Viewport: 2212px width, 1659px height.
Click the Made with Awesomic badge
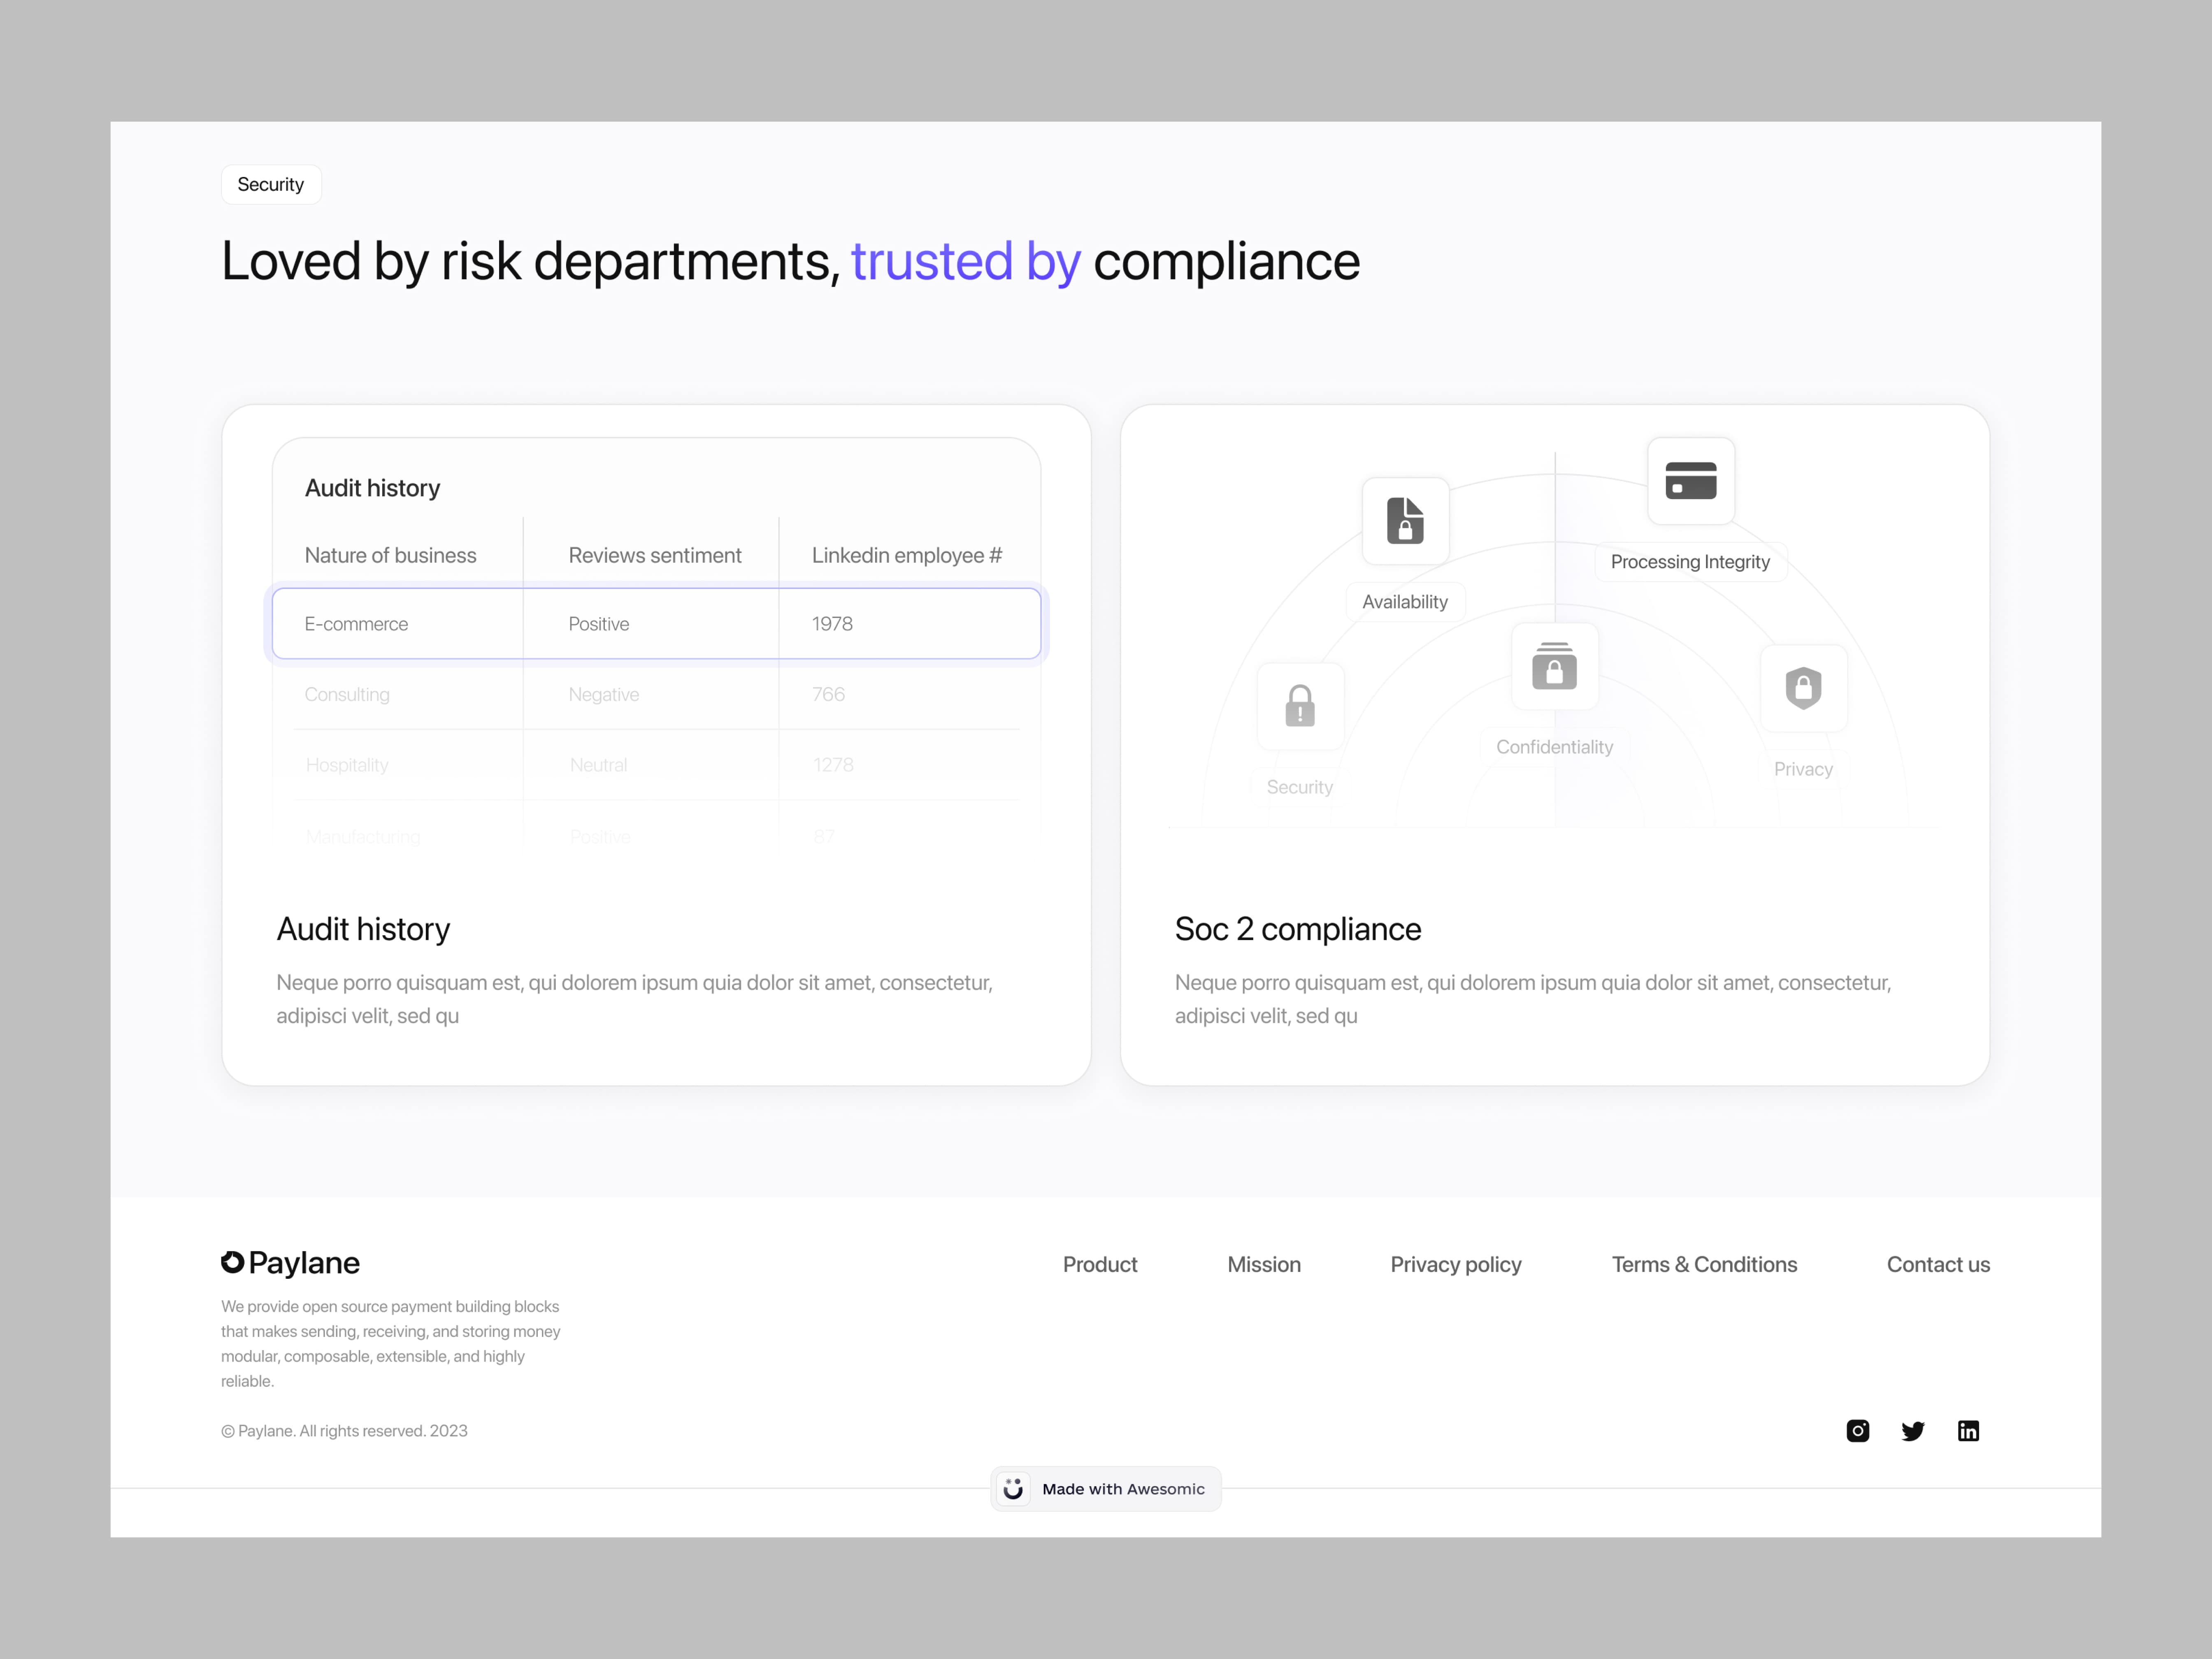(1106, 1489)
